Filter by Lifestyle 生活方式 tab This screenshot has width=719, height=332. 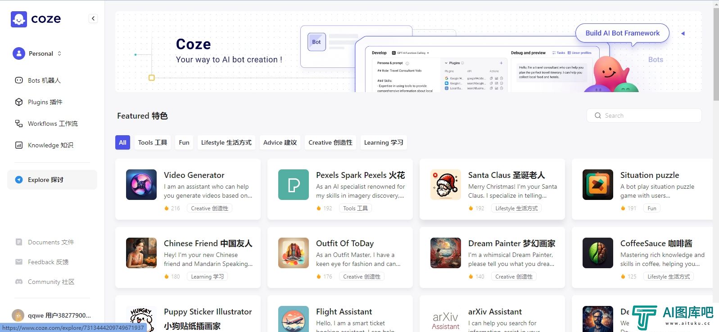pyautogui.click(x=226, y=142)
